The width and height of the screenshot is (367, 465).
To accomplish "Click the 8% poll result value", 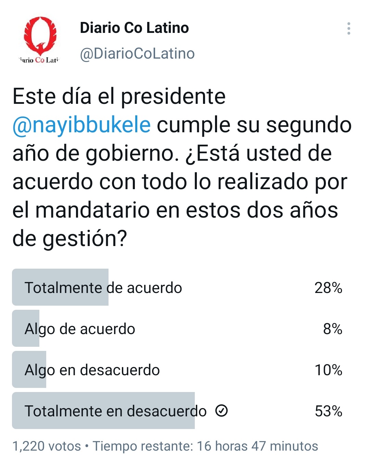I will pyautogui.click(x=332, y=329).
